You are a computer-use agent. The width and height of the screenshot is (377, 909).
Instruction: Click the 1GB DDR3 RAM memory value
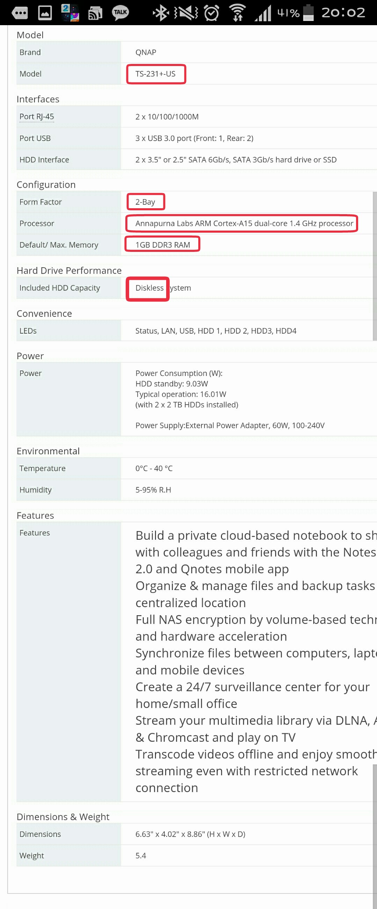pos(163,245)
